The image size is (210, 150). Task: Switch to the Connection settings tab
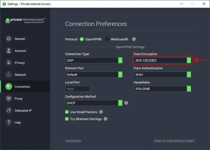[x=22, y=87]
